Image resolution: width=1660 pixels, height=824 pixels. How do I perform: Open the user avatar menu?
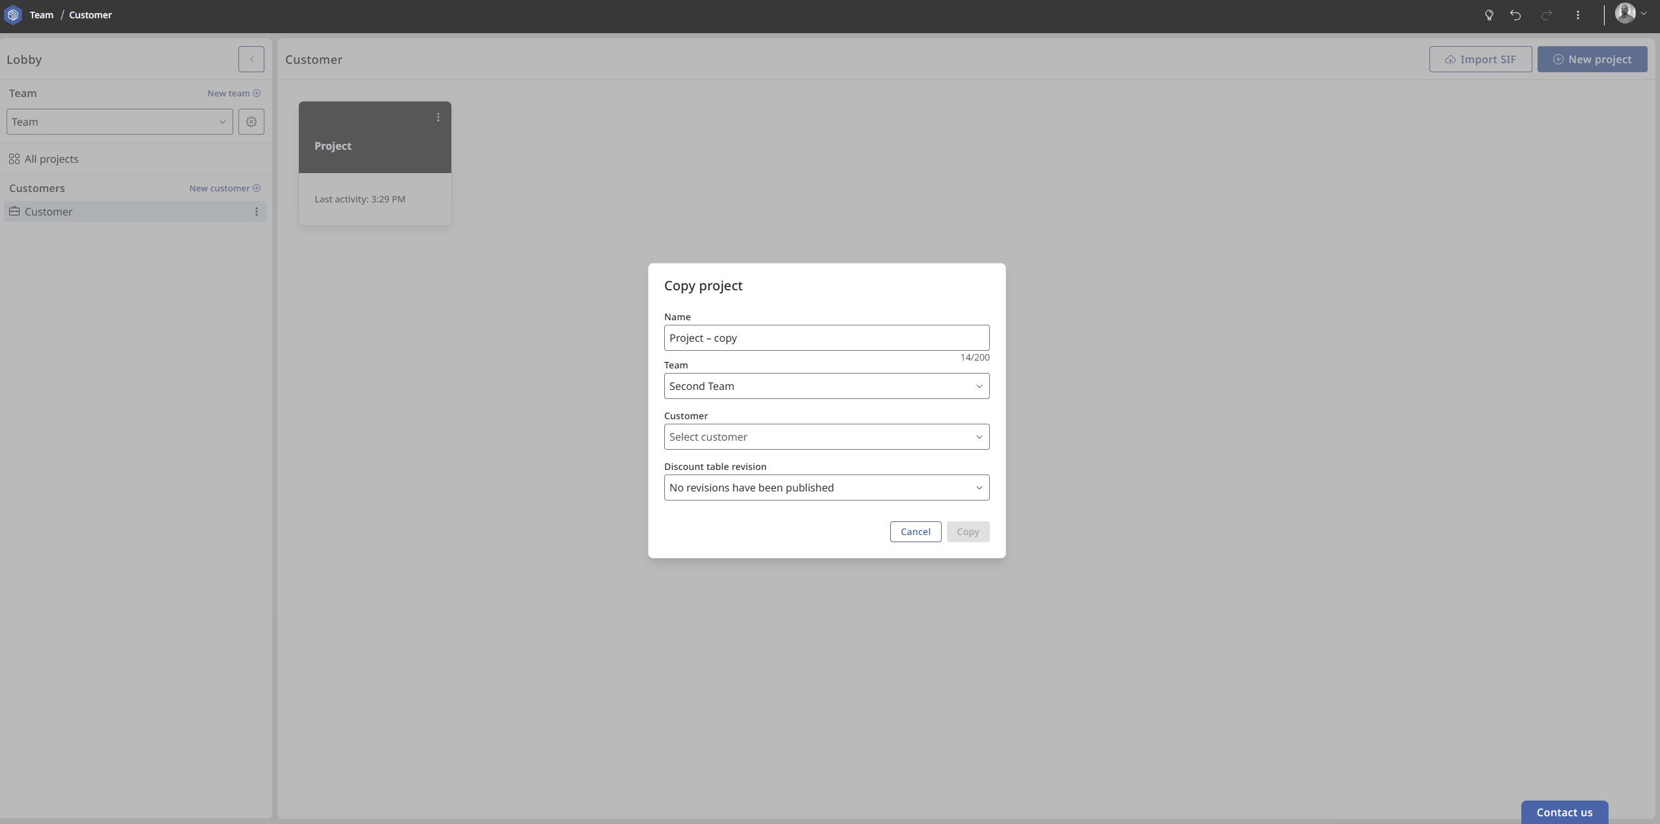[x=1630, y=14]
